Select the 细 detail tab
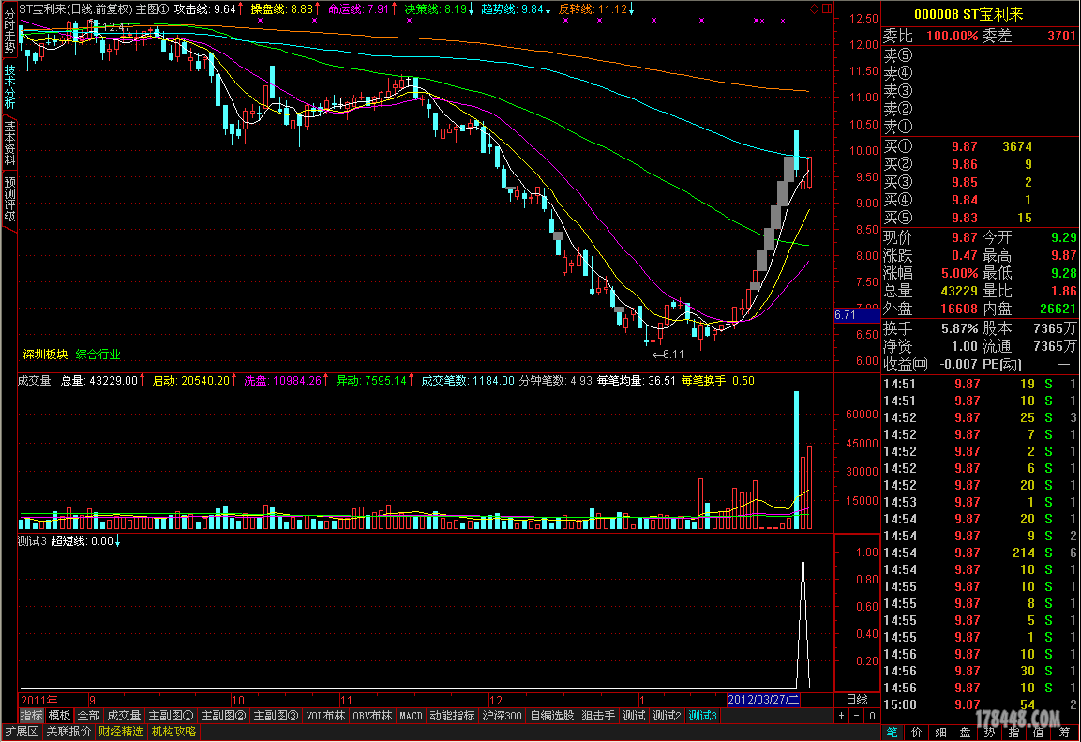The width and height of the screenshot is (1081, 742). click(941, 732)
